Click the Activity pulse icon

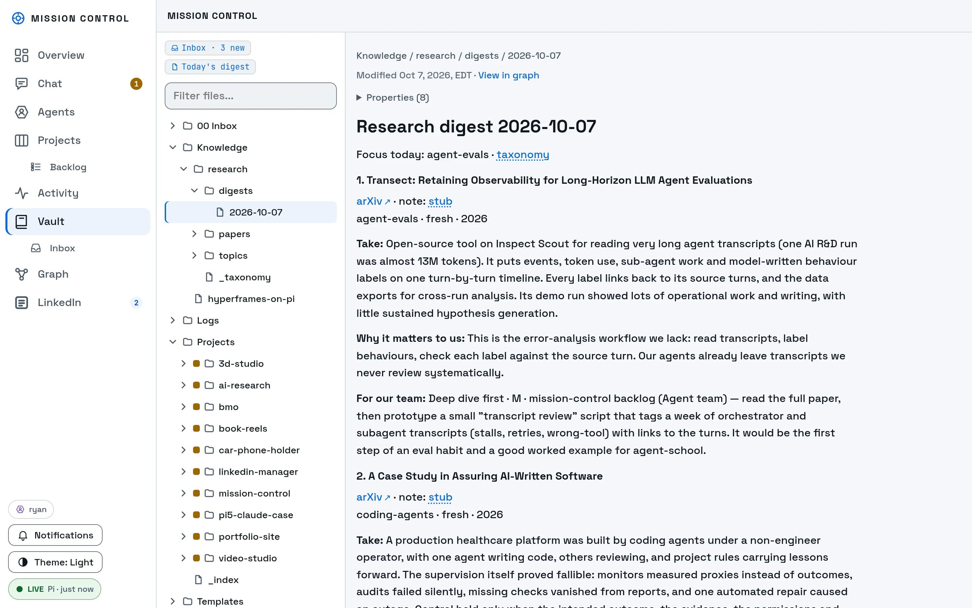[x=21, y=193]
